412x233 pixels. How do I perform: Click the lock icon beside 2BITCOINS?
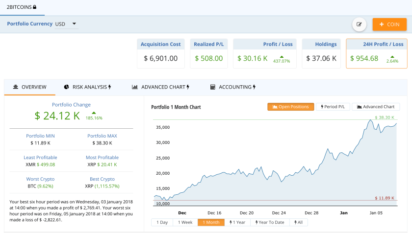pos(34,7)
